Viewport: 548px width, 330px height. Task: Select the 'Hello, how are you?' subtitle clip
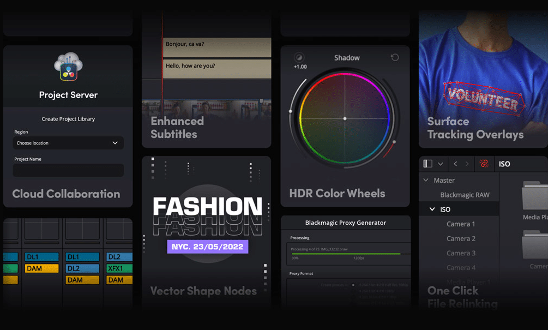pos(216,68)
